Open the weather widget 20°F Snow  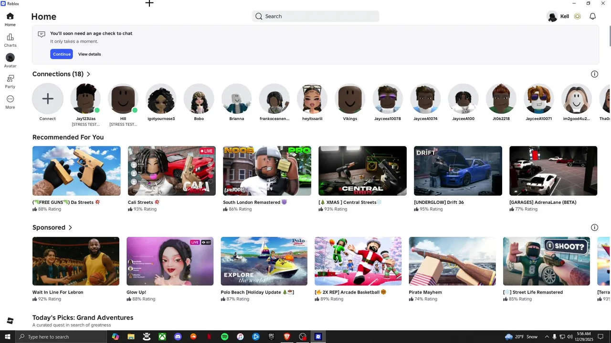point(521,337)
